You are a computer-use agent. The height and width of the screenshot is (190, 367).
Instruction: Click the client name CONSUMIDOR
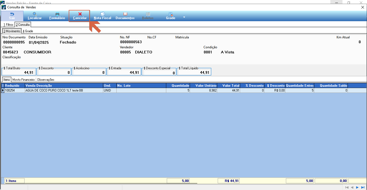point(37,52)
